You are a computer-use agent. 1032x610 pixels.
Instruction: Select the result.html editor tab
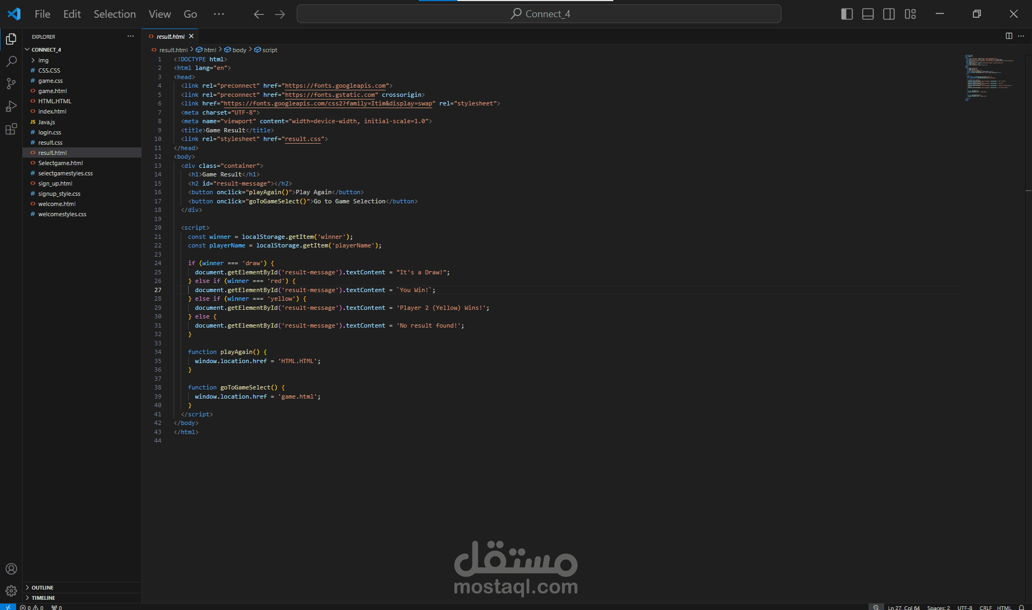coord(170,37)
